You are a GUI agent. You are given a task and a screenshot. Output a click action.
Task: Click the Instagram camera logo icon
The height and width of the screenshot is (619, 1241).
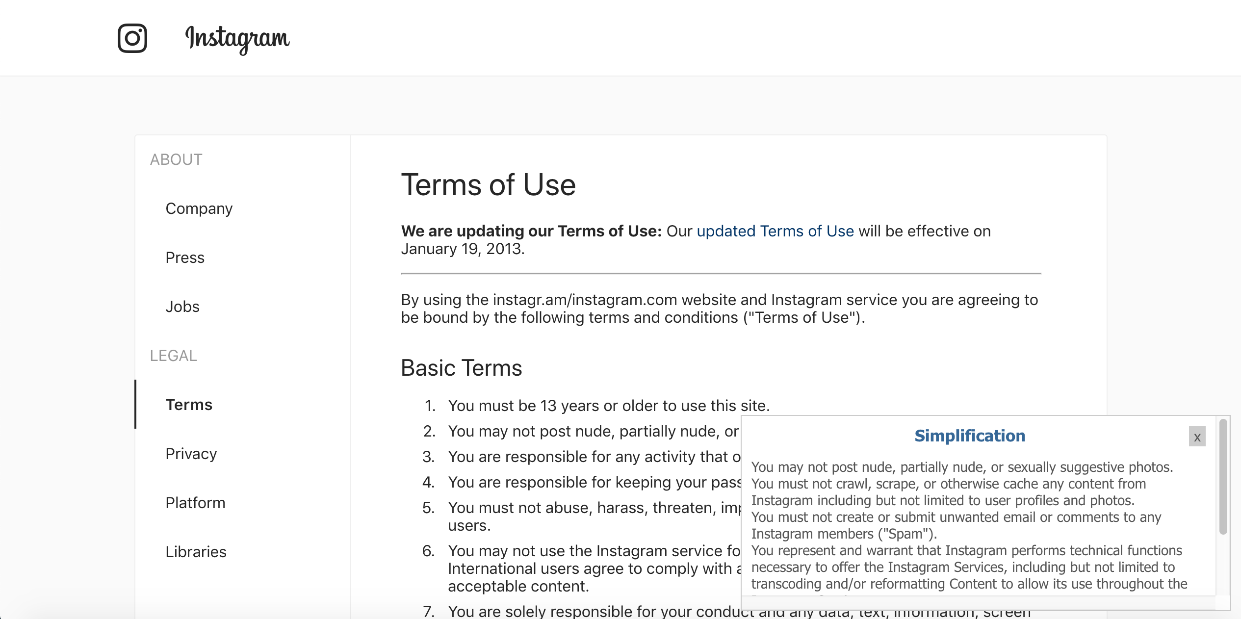click(132, 38)
